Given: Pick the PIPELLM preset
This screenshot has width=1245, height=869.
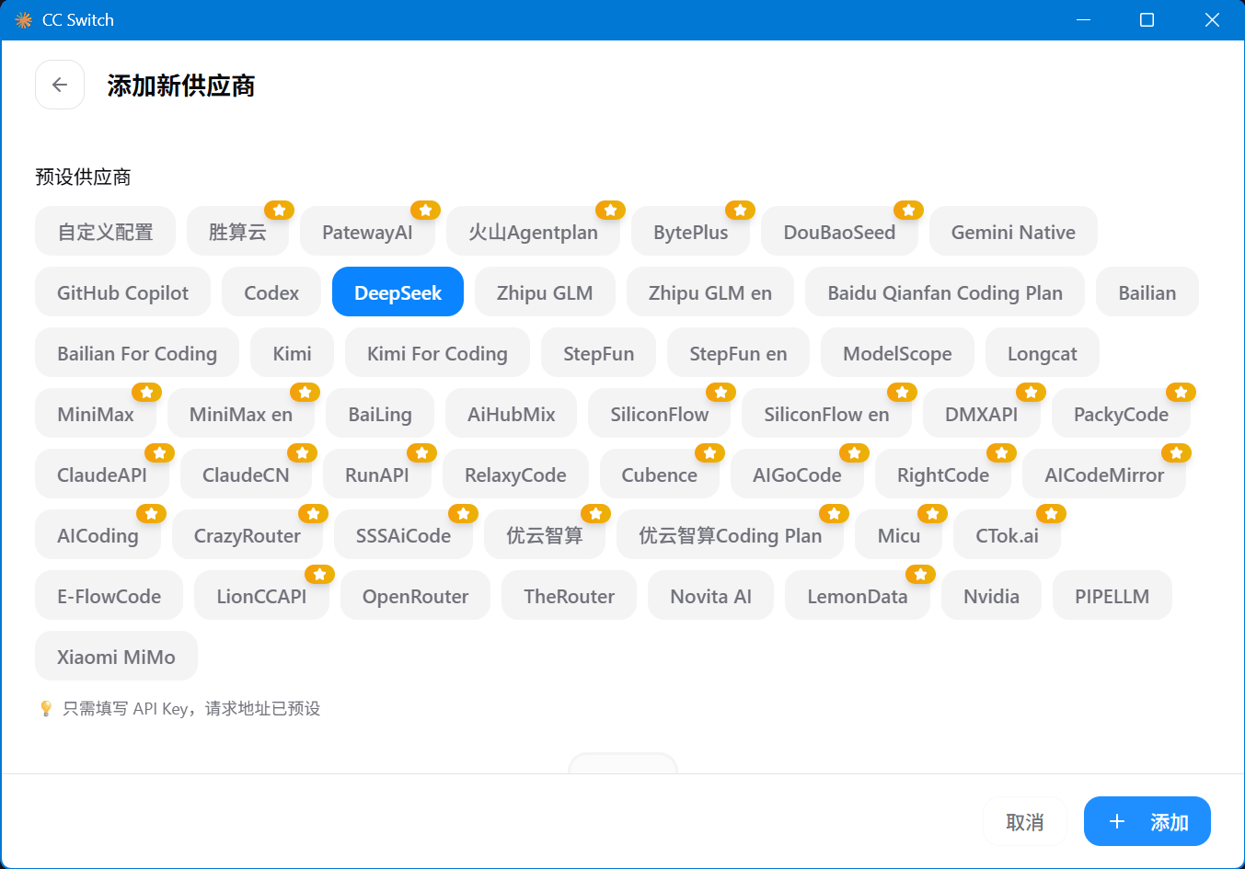Looking at the screenshot, I should coord(1112,595).
